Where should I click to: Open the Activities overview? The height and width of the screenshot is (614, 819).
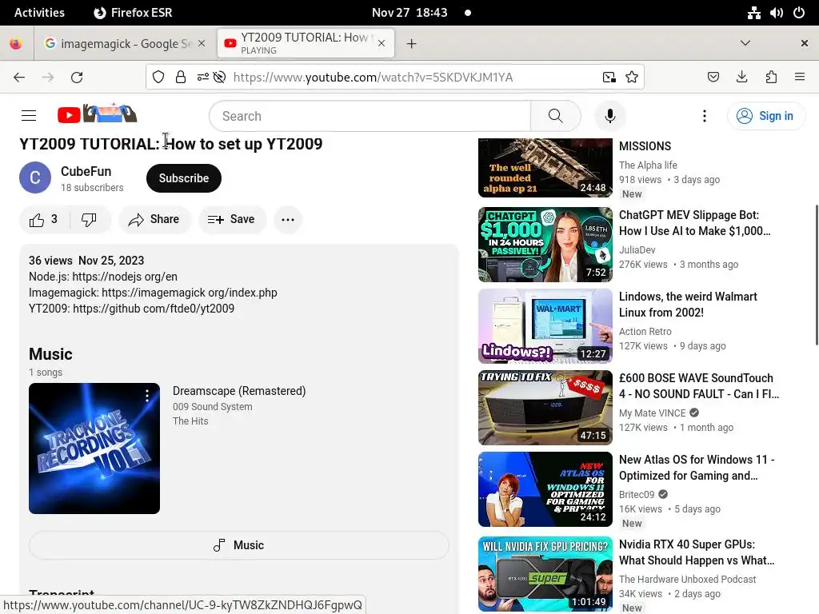pos(39,13)
